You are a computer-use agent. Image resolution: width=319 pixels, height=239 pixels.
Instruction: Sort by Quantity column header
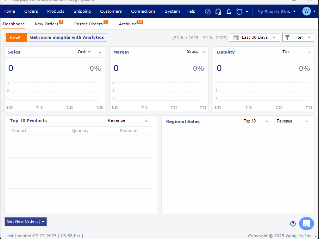click(x=80, y=131)
